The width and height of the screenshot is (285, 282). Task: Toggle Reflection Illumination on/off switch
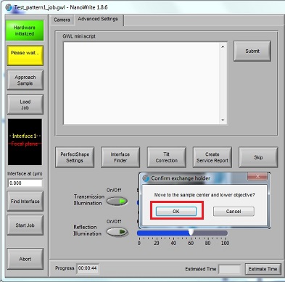[117, 232]
